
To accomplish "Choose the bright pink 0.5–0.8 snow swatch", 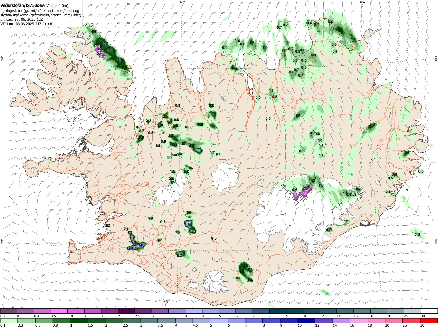I will coord(59,311).
